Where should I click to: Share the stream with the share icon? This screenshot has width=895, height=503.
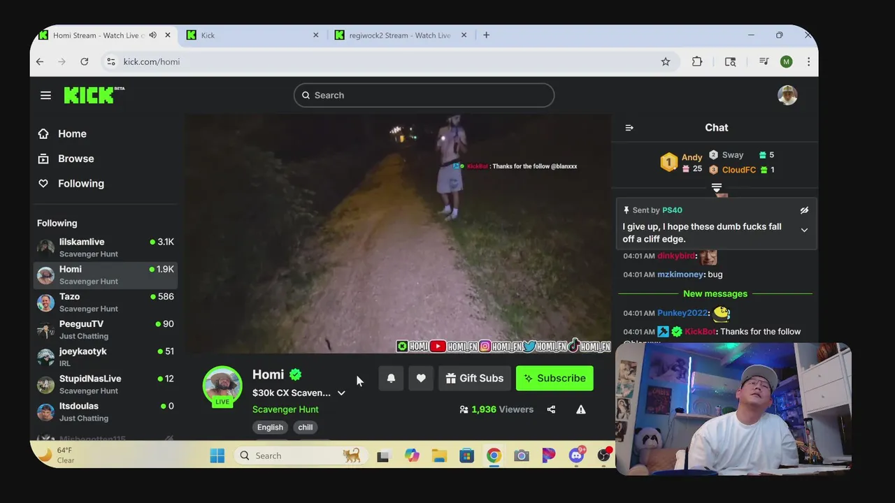point(551,409)
